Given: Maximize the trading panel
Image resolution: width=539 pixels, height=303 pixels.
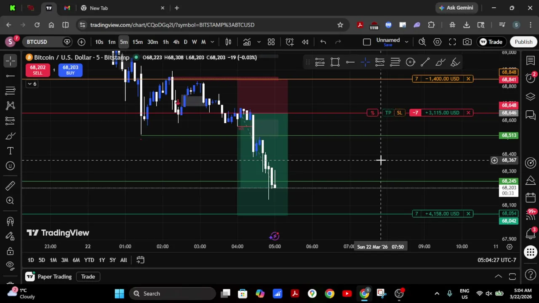Looking at the screenshot, I should 512,276.
